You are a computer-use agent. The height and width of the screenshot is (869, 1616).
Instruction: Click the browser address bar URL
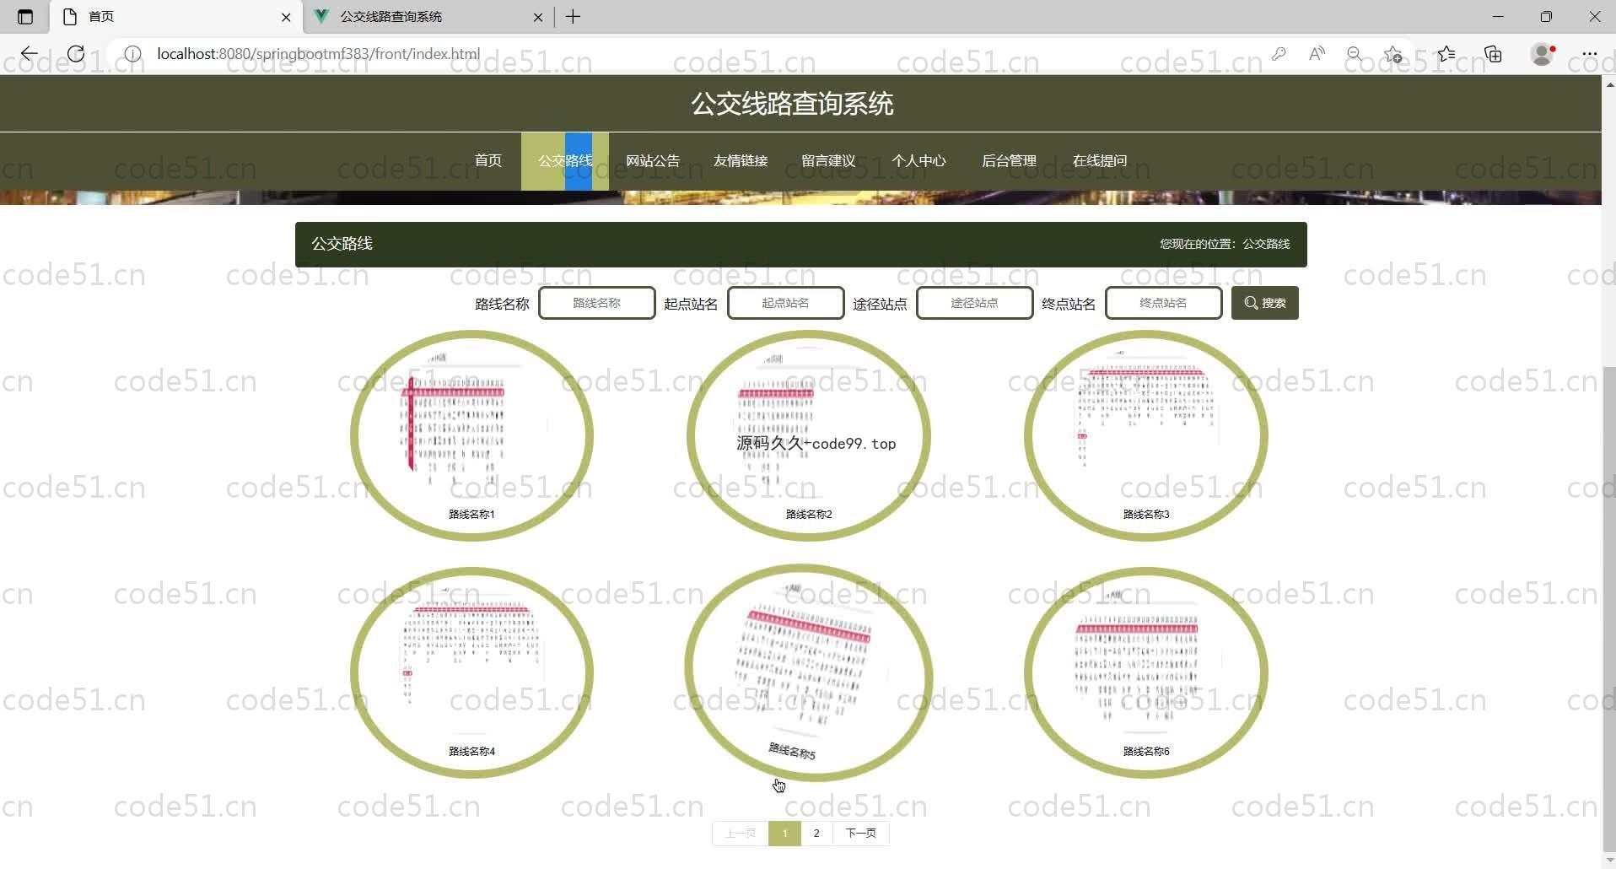(x=319, y=54)
